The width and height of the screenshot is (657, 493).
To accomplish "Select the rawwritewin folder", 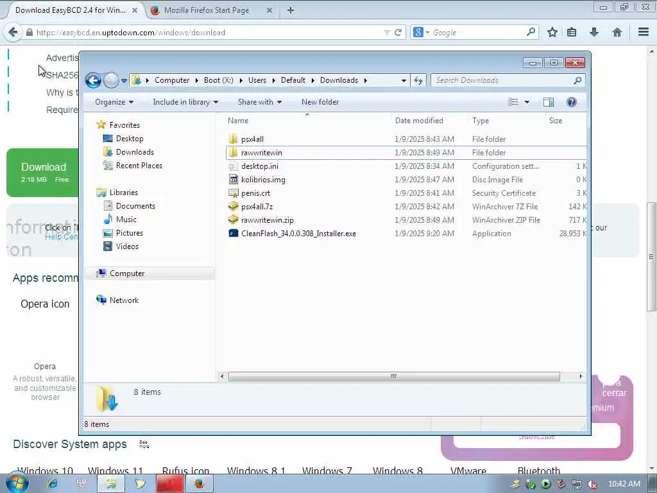I will pos(262,153).
